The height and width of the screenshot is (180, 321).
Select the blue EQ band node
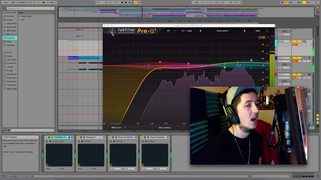pyautogui.click(x=251, y=60)
